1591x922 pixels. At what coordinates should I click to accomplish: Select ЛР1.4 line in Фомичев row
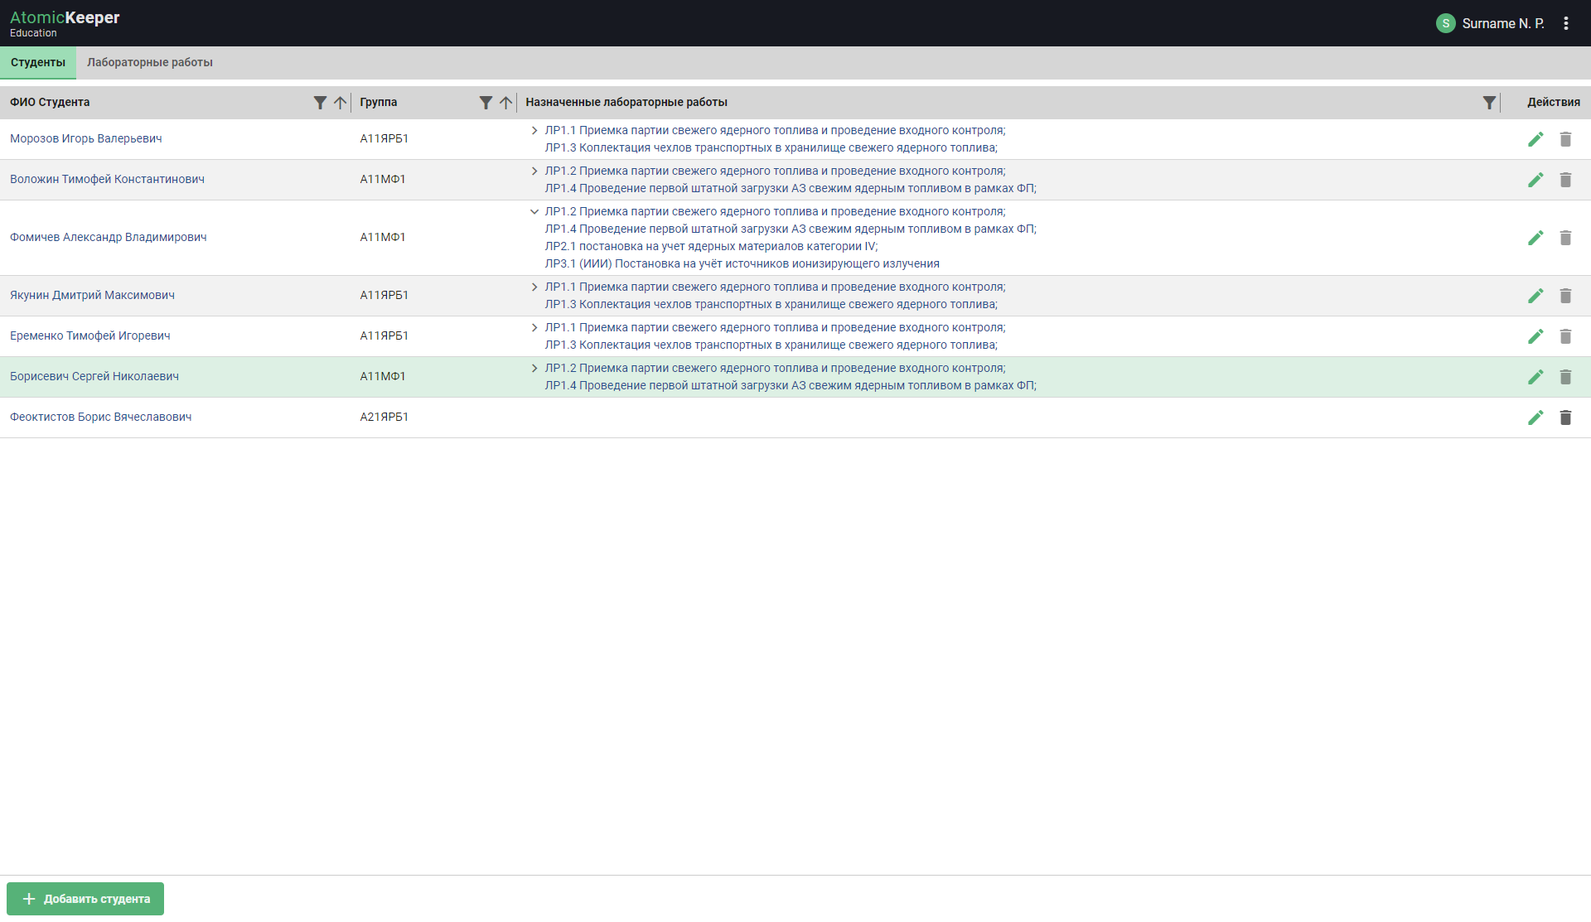(x=791, y=229)
